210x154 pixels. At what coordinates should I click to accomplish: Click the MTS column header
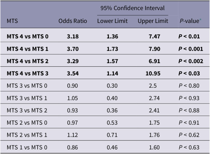pyautogui.click(x=12, y=21)
